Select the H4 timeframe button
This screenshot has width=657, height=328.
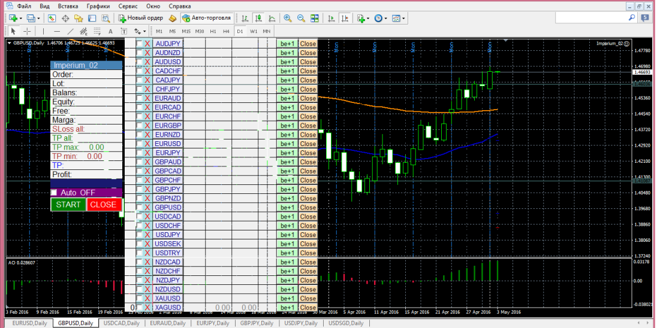226,31
